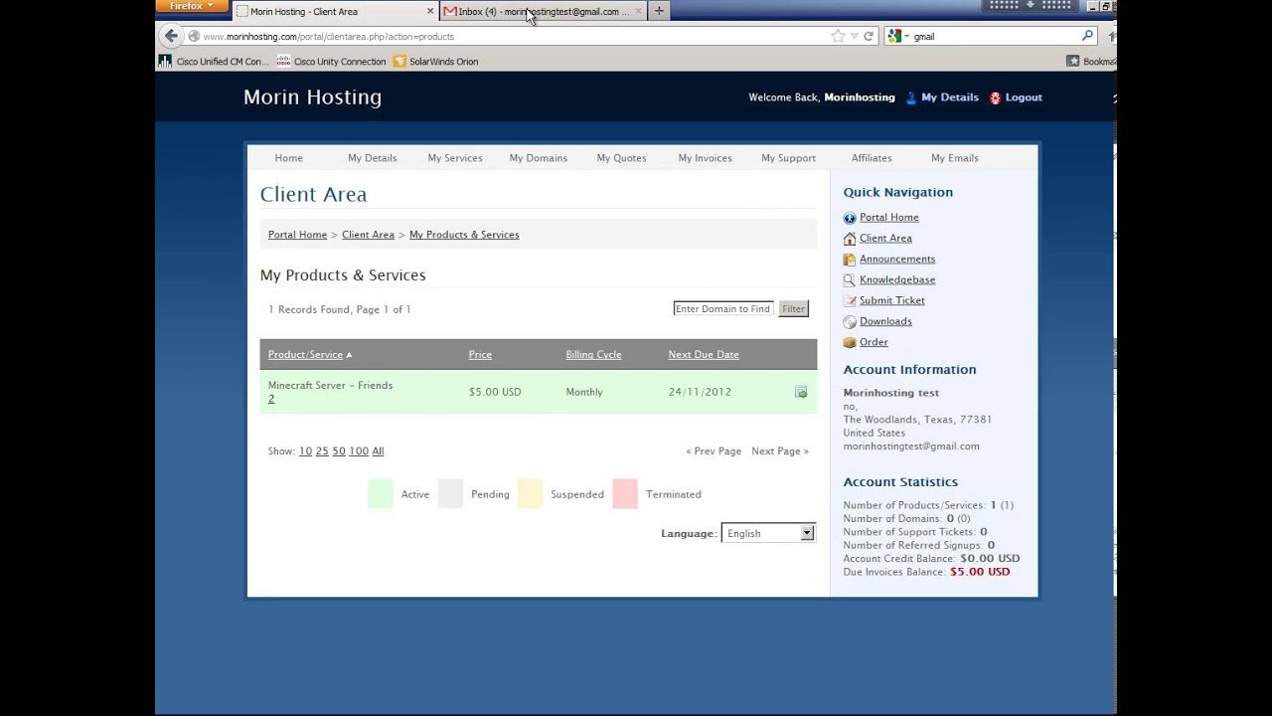Switch to the Morin Hosting Client Area tab

[336, 11]
